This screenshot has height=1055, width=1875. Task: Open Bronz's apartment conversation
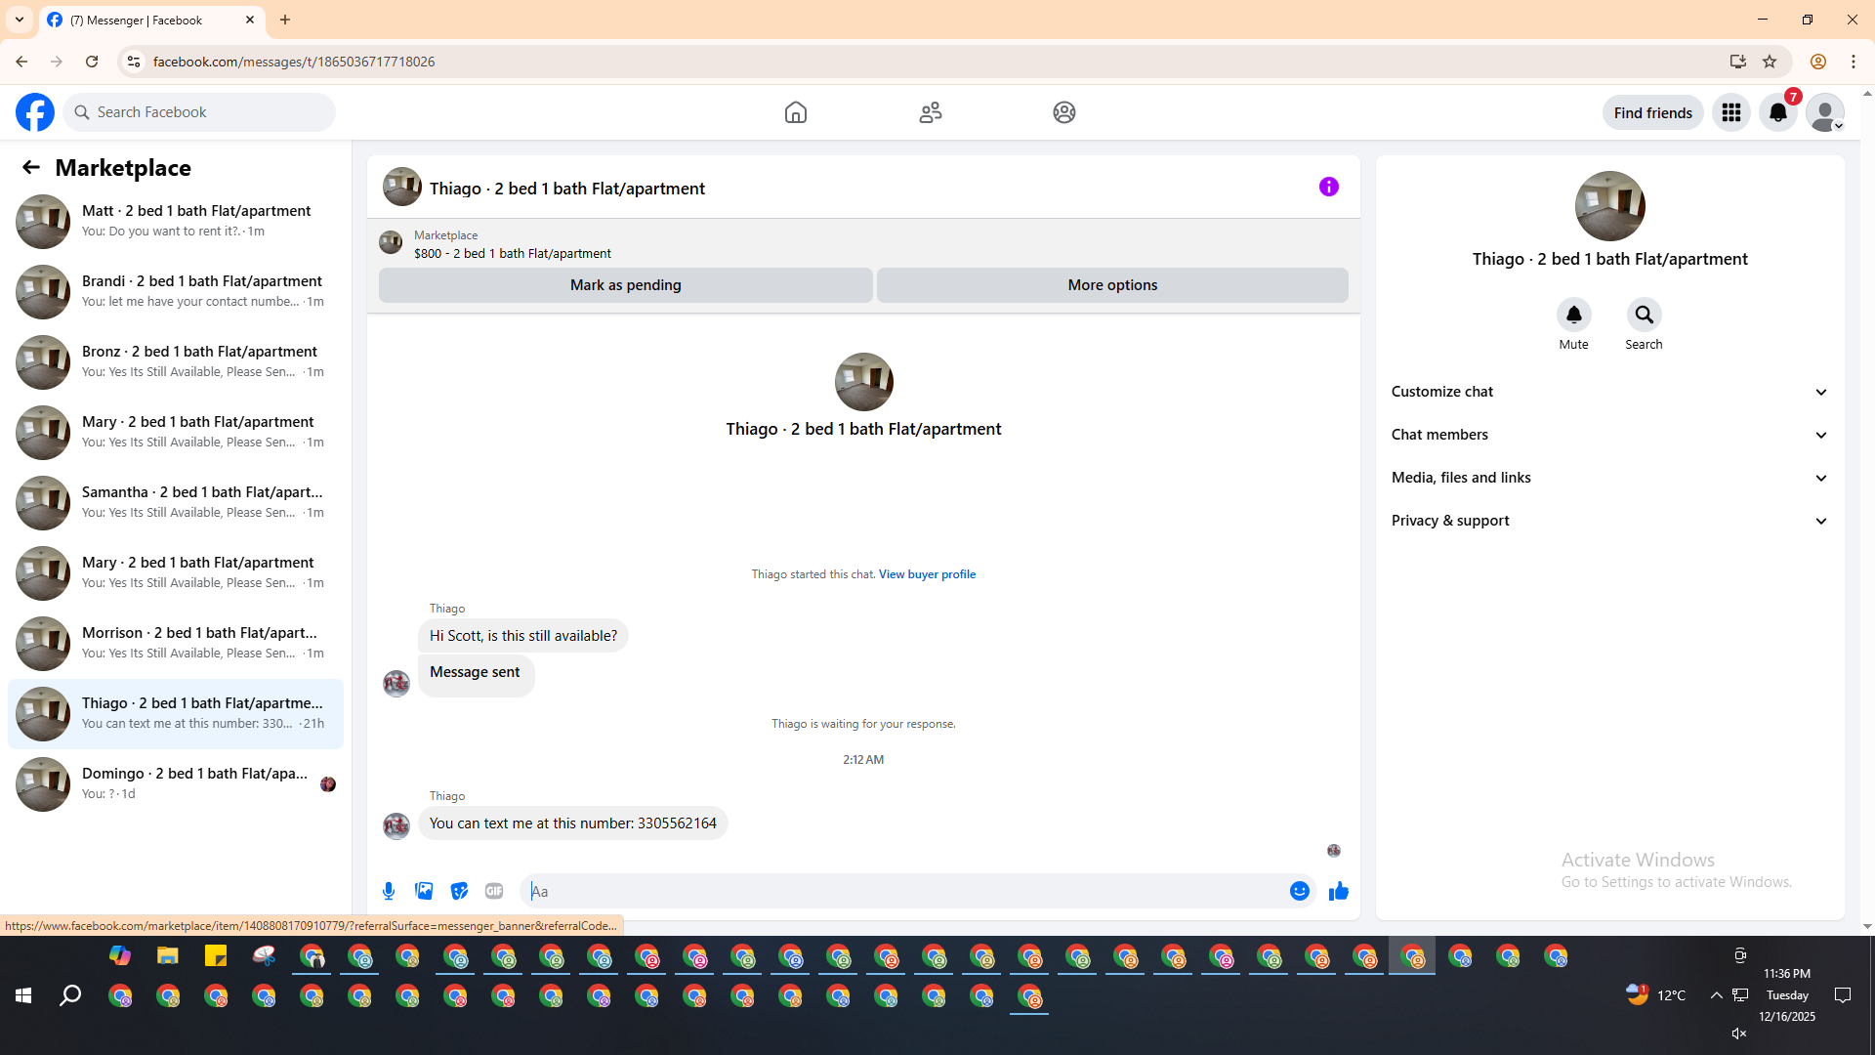coord(176,362)
